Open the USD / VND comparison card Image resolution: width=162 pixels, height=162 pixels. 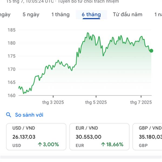point(36,137)
